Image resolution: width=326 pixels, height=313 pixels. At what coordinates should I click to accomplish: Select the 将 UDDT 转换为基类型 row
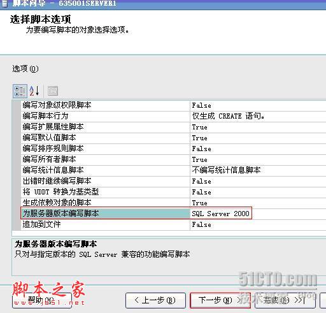coord(106,192)
